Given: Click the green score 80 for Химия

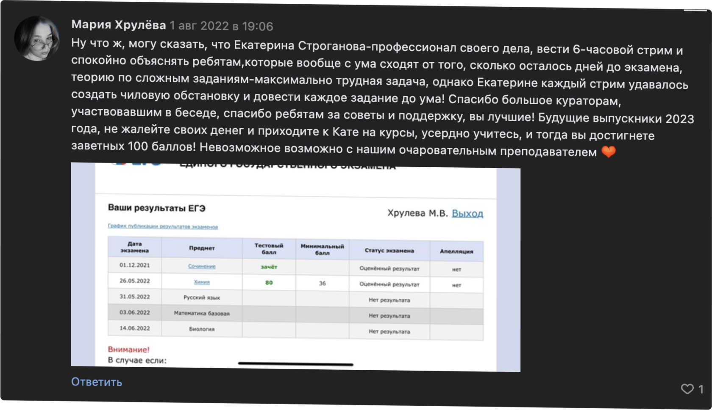Looking at the screenshot, I should [x=269, y=283].
